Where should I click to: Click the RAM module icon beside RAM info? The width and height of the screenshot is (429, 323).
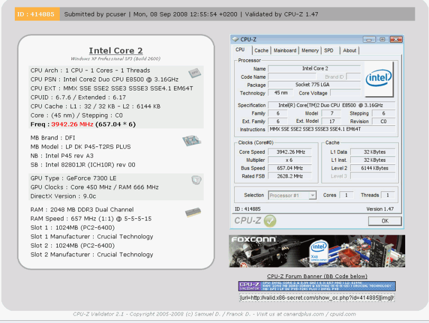pos(193,213)
